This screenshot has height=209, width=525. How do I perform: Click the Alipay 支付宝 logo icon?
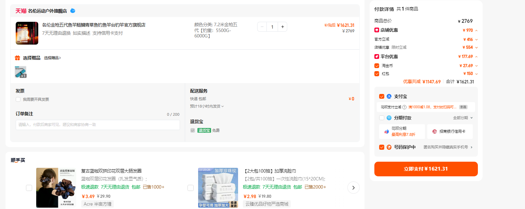(389, 96)
